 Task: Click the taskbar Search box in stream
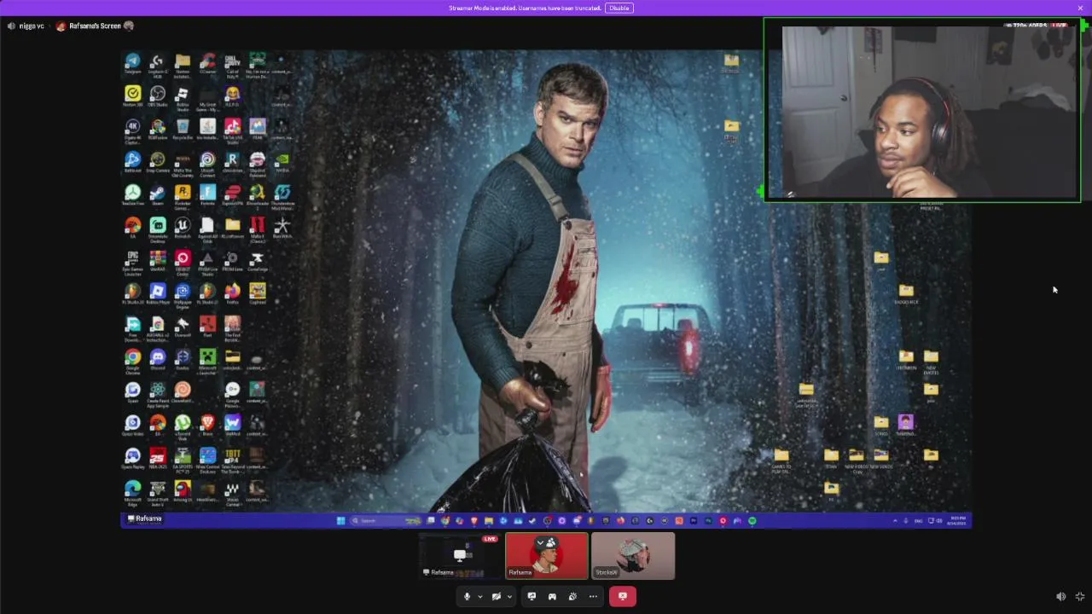pos(384,520)
